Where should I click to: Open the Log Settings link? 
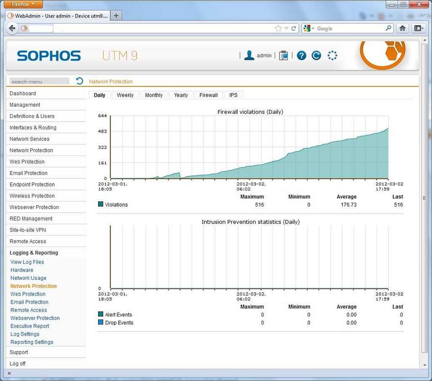coord(25,334)
